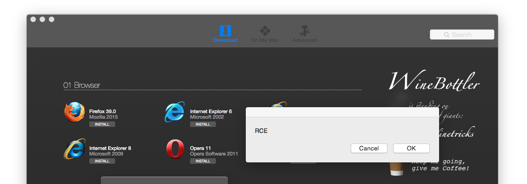Confirm the RCE dialog with OK
Image resolution: width=527 pixels, height=184 pixels.
pyautogui.click(x=411, y=149)
